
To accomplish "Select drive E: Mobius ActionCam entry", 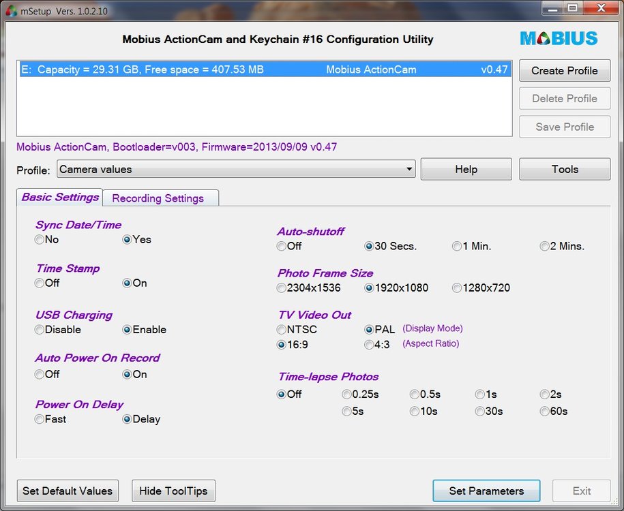I will (265, 69).
